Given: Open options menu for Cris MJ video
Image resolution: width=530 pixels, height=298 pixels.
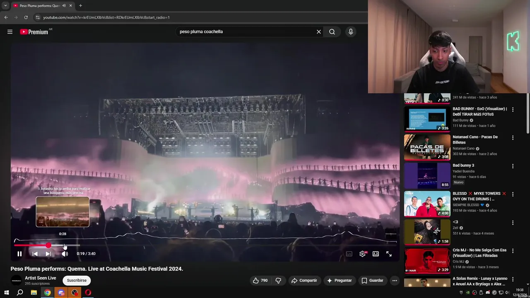Looking at the screenshot, I should point(513,251).
